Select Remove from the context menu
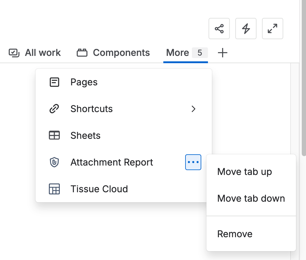Screen dimensions: 306x260 [x=235, y=234]
